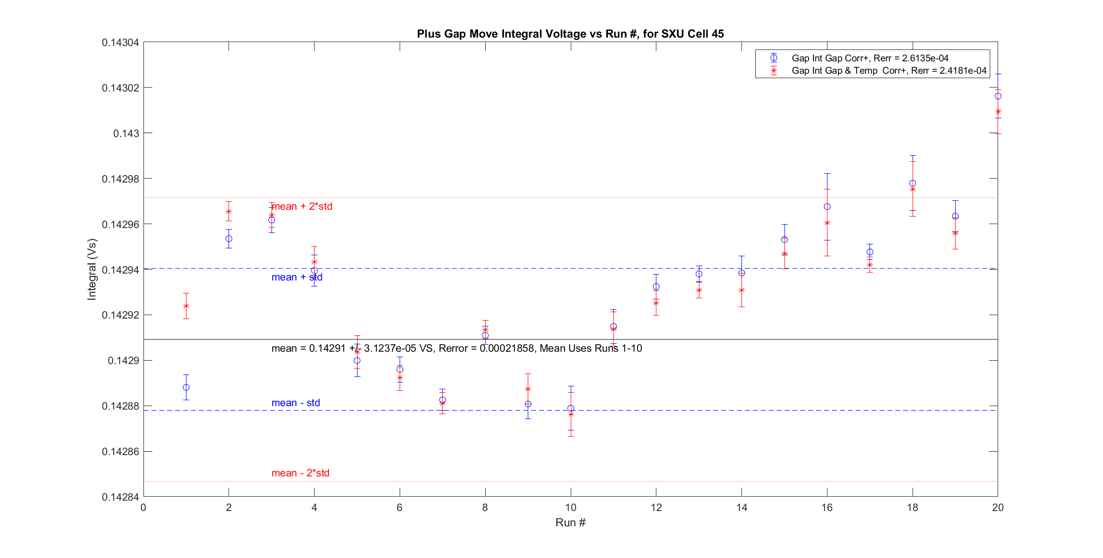Click the blue circle at run 1
Image resolution: width=1103 pixels, height=558 pixels.
(186, 387)
